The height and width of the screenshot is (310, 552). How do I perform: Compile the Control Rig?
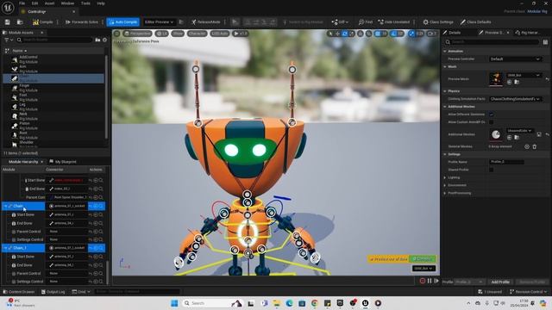coord(42,22)
